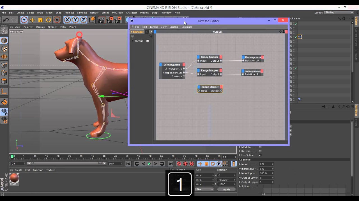This screenshot has width=359, height=201.
Task: Open vertical Attributes tab on right edge
Action: point(356,111)
